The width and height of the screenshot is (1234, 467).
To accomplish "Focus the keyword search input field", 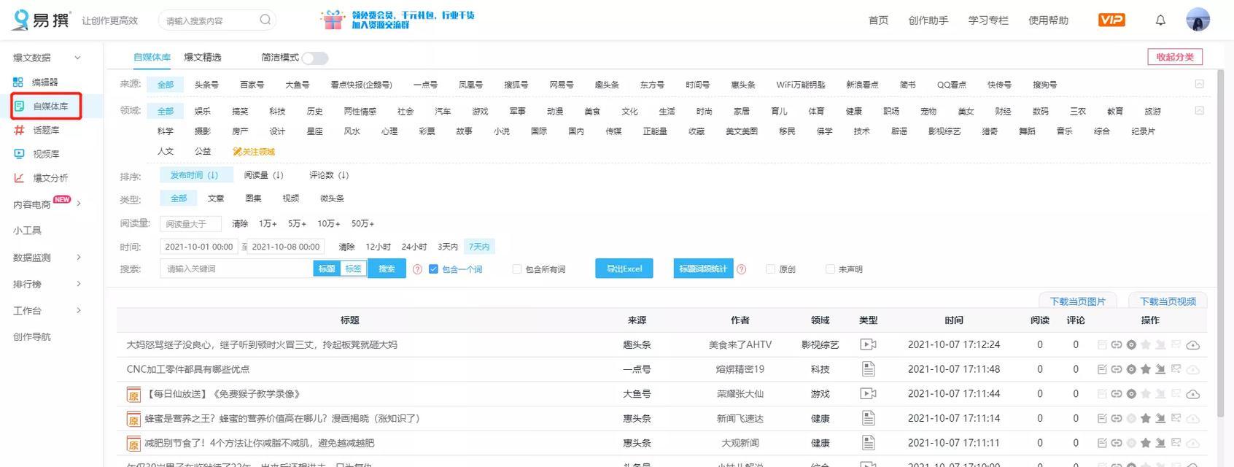I will (236, 269).
